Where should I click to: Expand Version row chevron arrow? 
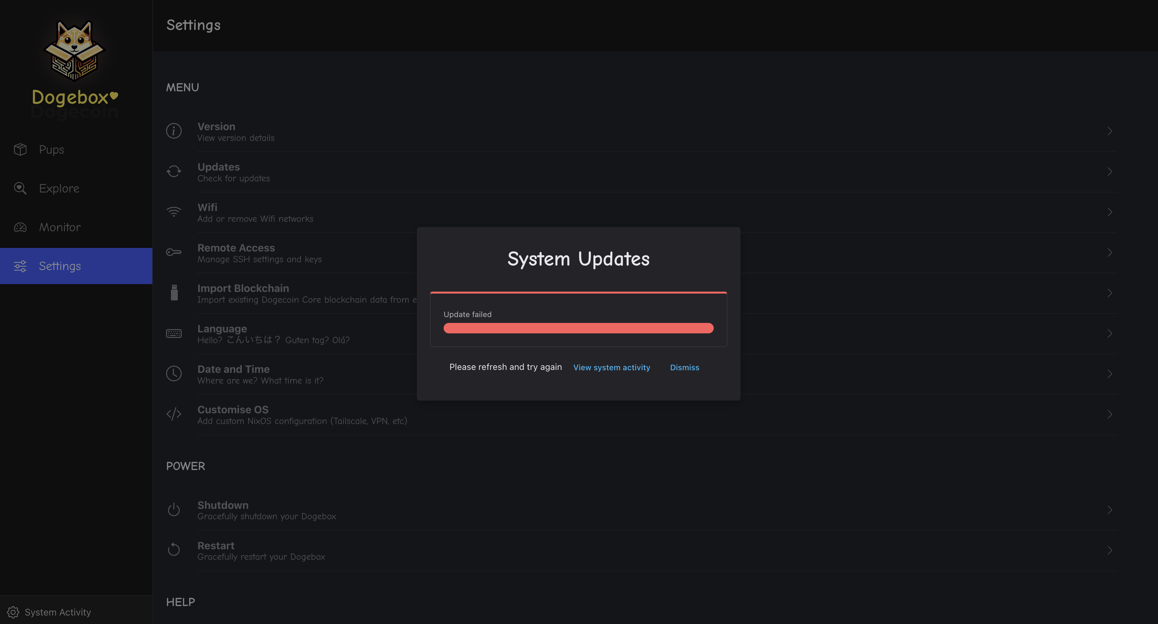[1109, 131]
